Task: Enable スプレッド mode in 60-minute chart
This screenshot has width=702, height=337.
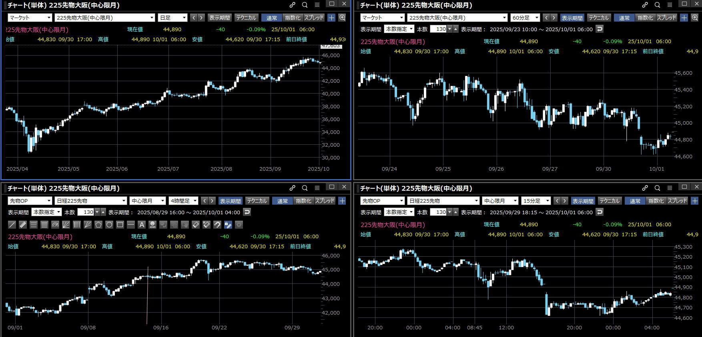Action: (x=666, y=18)
